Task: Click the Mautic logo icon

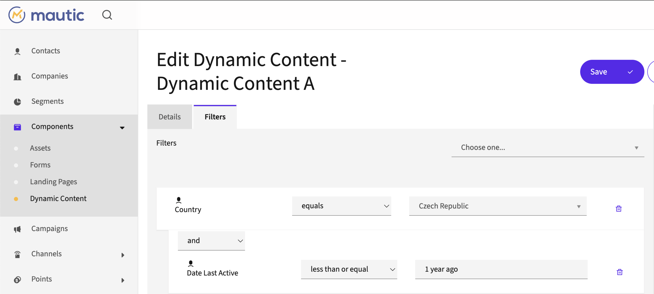Action: coord(17,15)
